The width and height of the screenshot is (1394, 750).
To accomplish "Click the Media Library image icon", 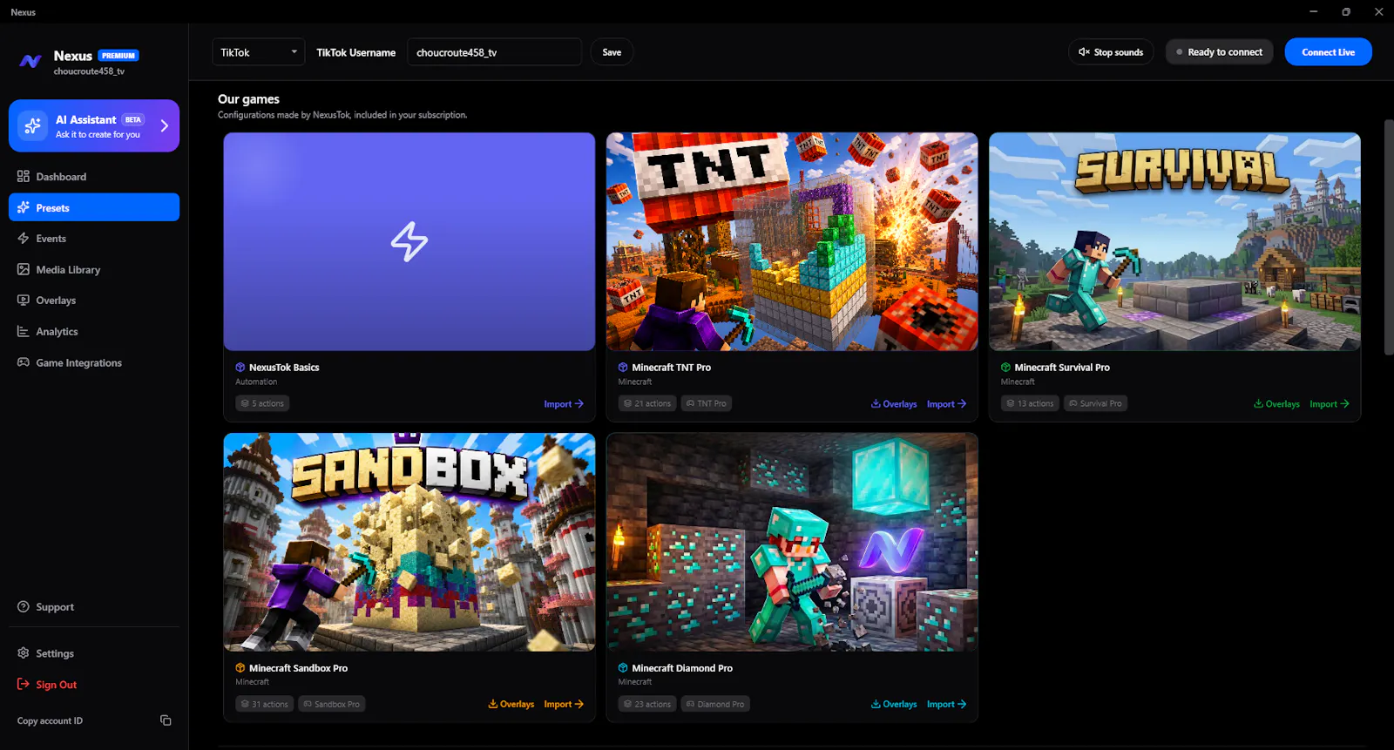I will 24,269.
